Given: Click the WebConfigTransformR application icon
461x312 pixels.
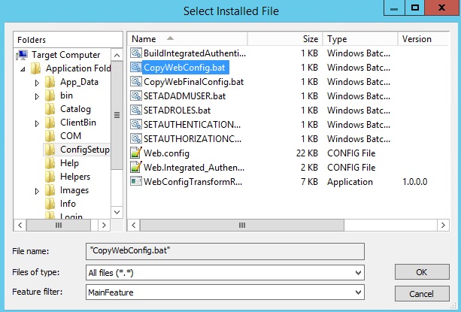Looking at the screenshot, I should [x=136, y=181].
